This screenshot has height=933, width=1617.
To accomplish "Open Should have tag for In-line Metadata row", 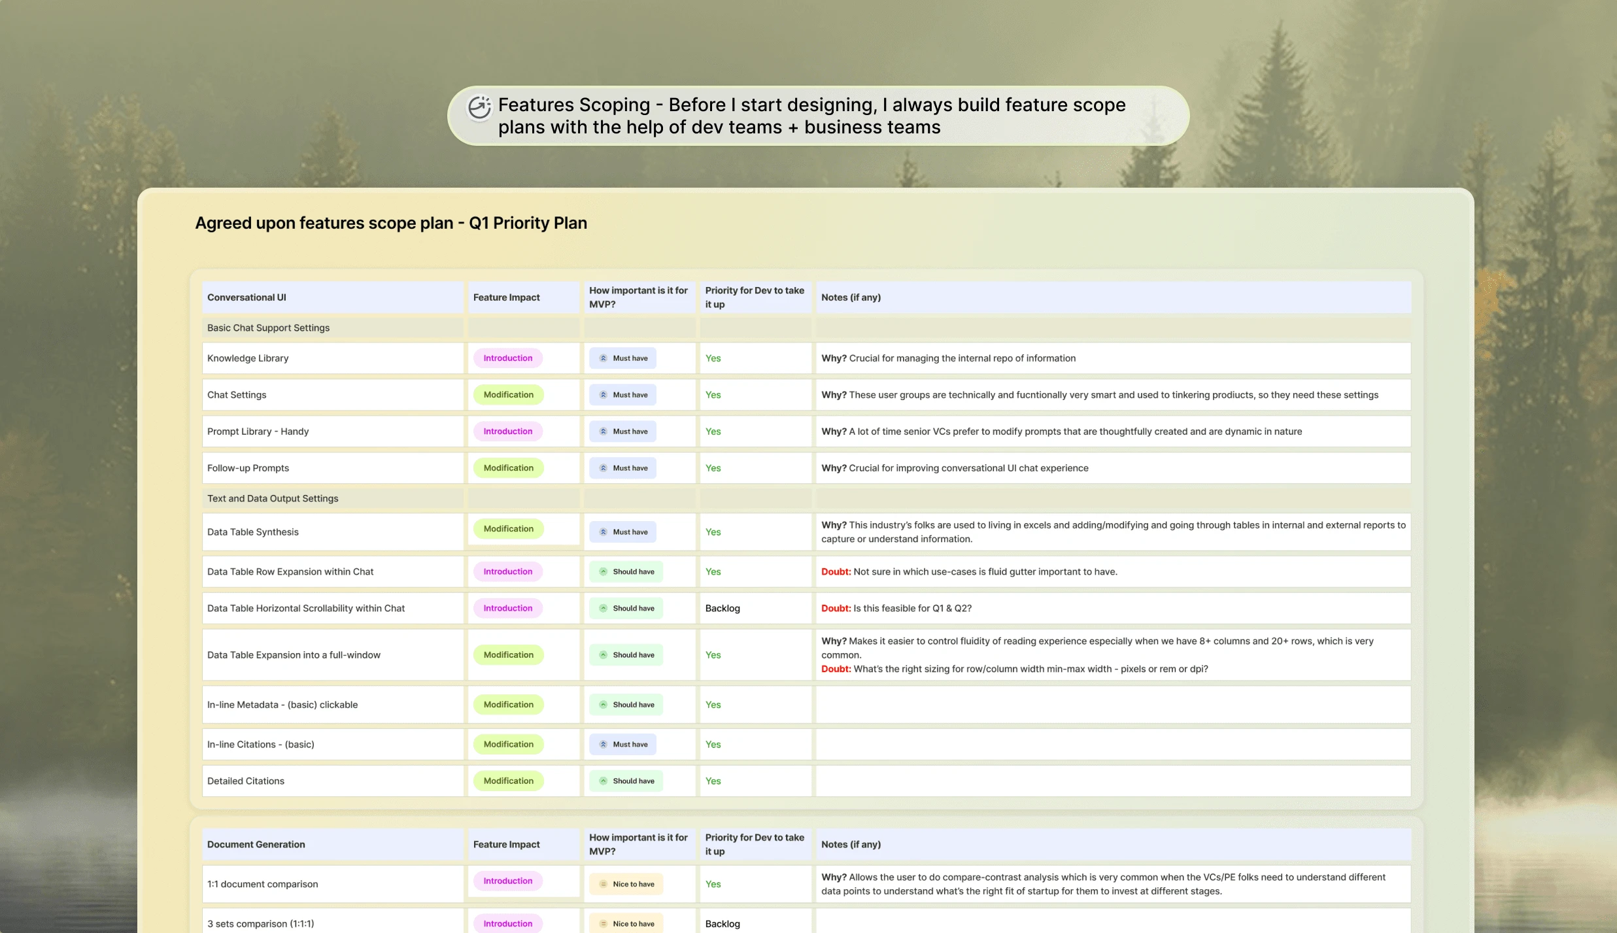I will (626, 705).
